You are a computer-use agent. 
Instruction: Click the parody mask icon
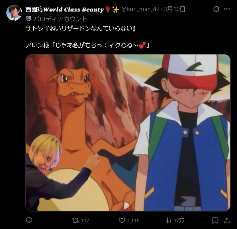coord(29,19)
